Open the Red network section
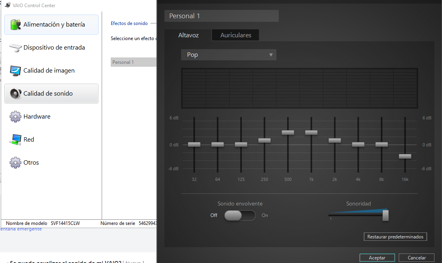Screen dimensions: 442x263 pyautogui.click(x=51, y=139)
